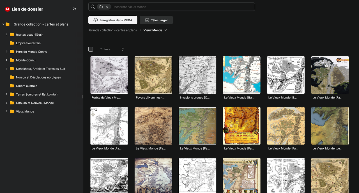Select Empire Souterrain tree label
The height and width of the screenshot is (193, 359).
pyautogui.click(x=28, y=43)
